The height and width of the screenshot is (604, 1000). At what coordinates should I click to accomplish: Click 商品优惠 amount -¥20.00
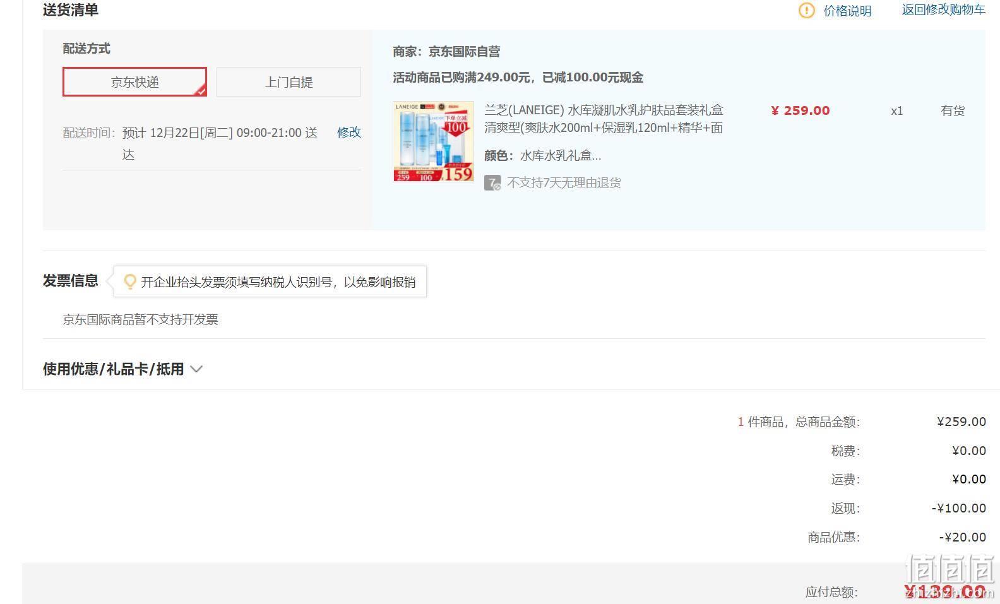pyautogui.click(x=962, y=537)
